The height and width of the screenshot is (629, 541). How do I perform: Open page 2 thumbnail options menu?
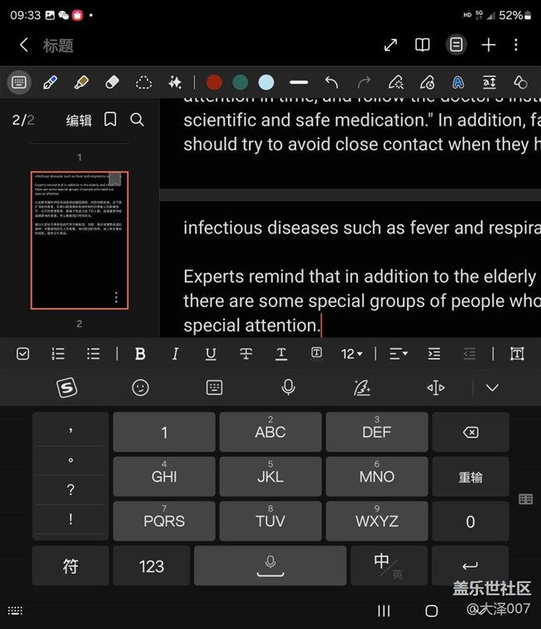point(116,297)
